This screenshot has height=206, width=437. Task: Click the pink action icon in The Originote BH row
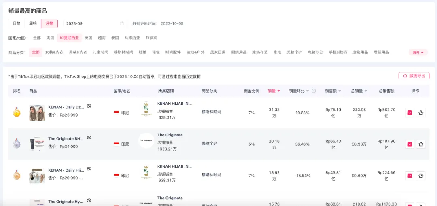click(x=409, y=144)
